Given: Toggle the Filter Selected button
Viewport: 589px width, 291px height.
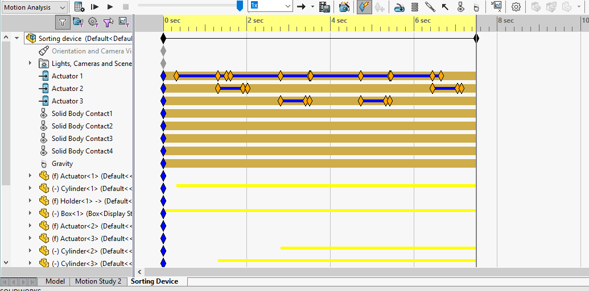Looking at the screenshot, I should click(109, 23).
